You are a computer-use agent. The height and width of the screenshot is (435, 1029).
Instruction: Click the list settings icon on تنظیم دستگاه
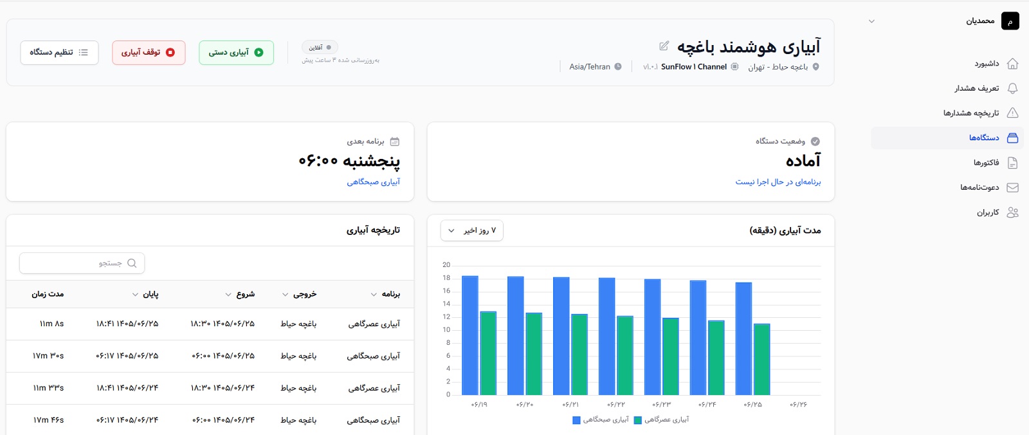pos(83,53)
